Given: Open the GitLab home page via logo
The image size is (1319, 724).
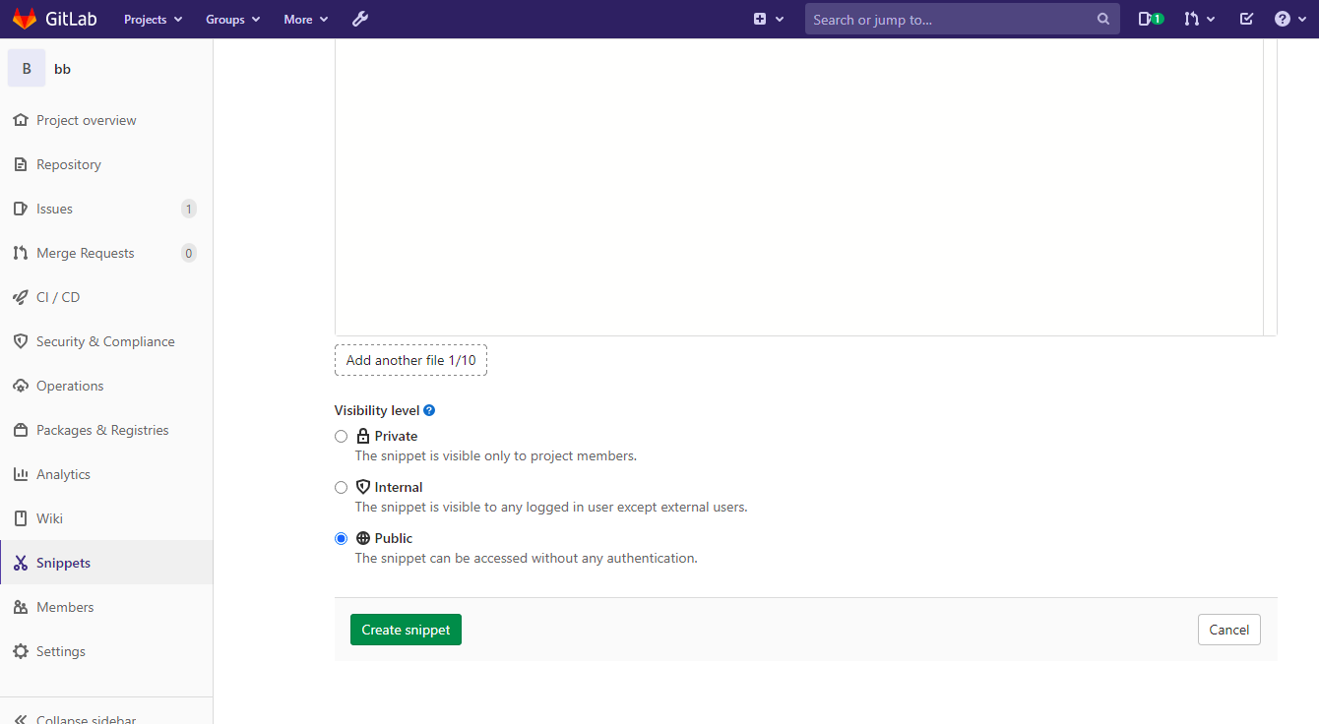Looking at the screenshot, I should [x=55, y=18].
